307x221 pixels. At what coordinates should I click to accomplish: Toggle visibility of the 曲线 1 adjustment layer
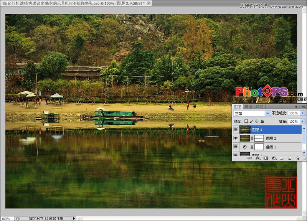pyautogui.click(x=236, y=146)
